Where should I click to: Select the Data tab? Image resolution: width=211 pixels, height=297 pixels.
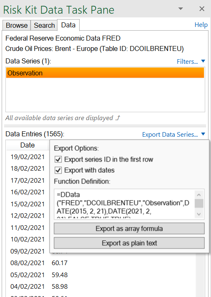[x=68, y=25]
